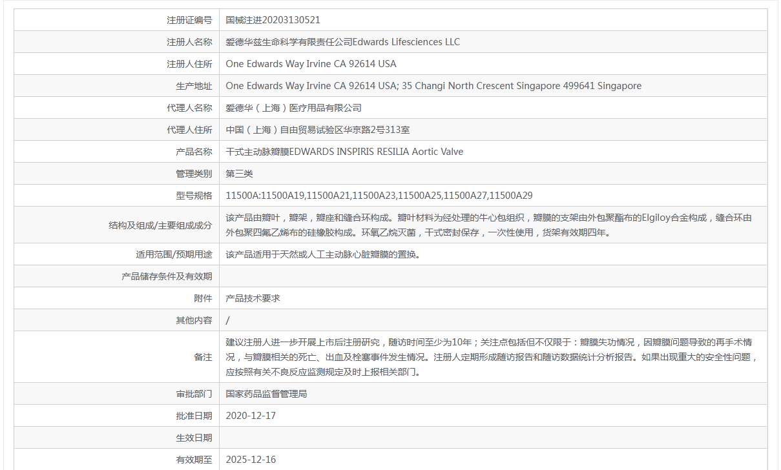Click the label 注册人住所
The image size is (781, 470).
click(189, 64)
